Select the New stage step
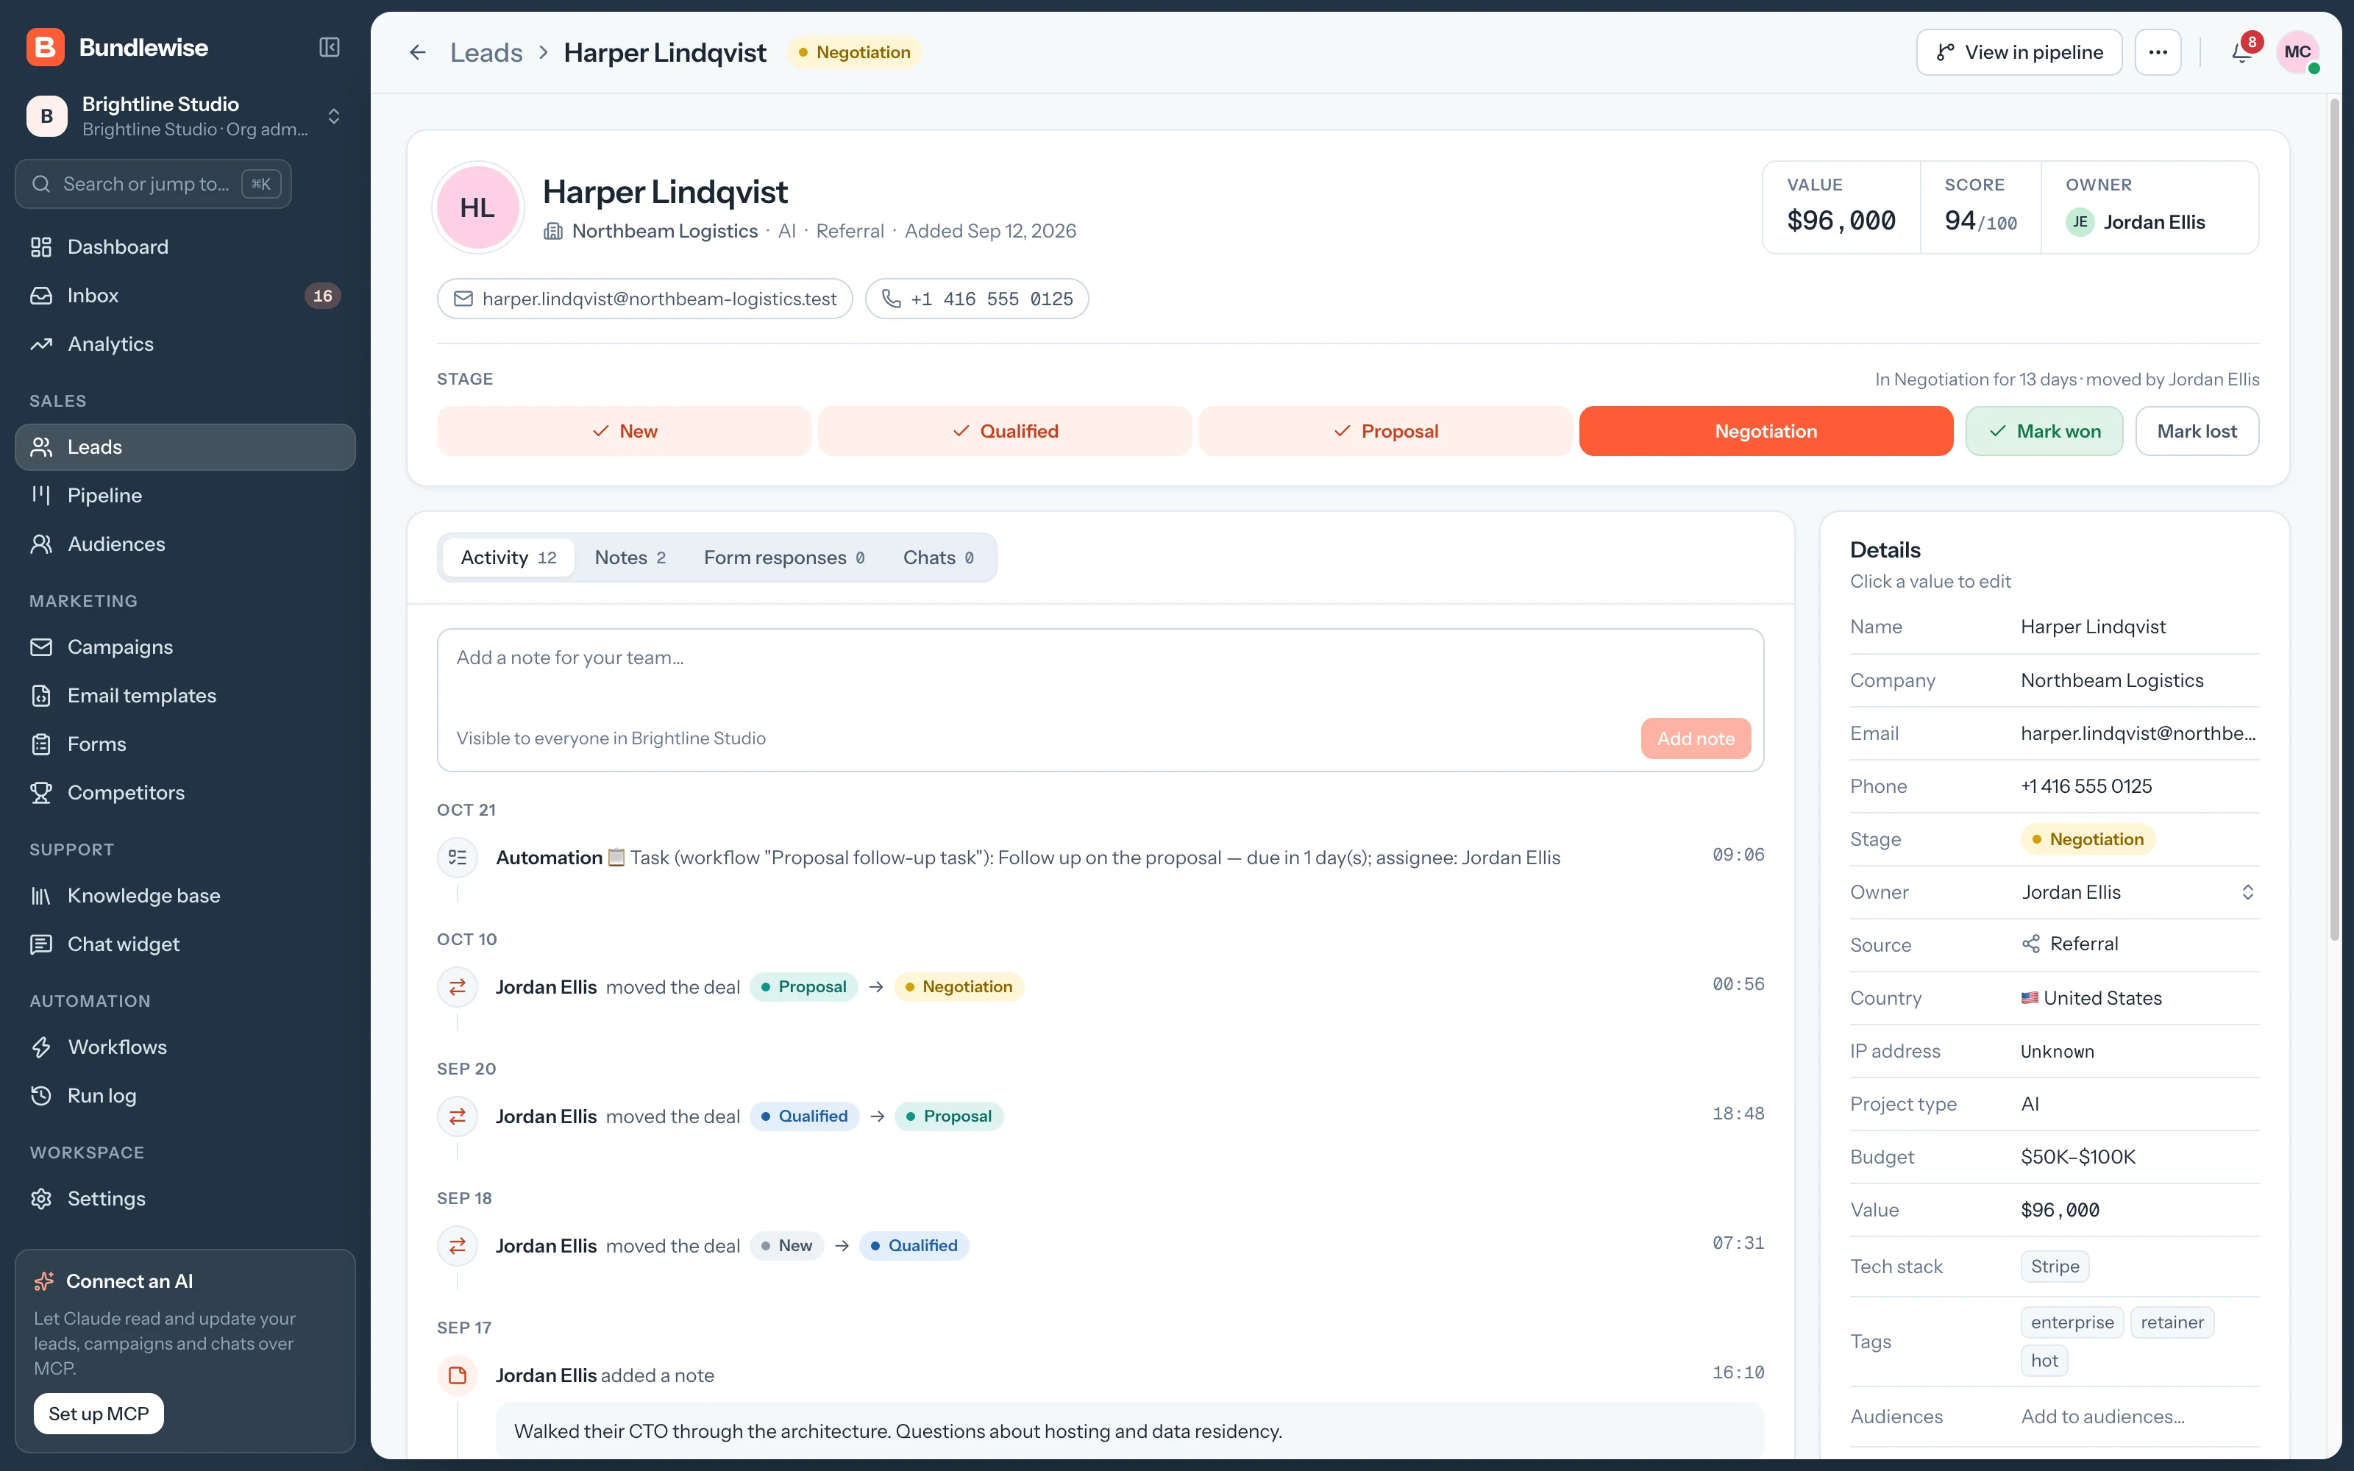 pos(625,431)
